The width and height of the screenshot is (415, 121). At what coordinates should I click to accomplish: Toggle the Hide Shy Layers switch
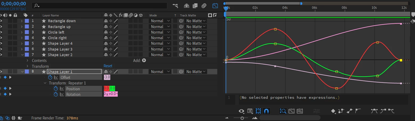(186, 5)
